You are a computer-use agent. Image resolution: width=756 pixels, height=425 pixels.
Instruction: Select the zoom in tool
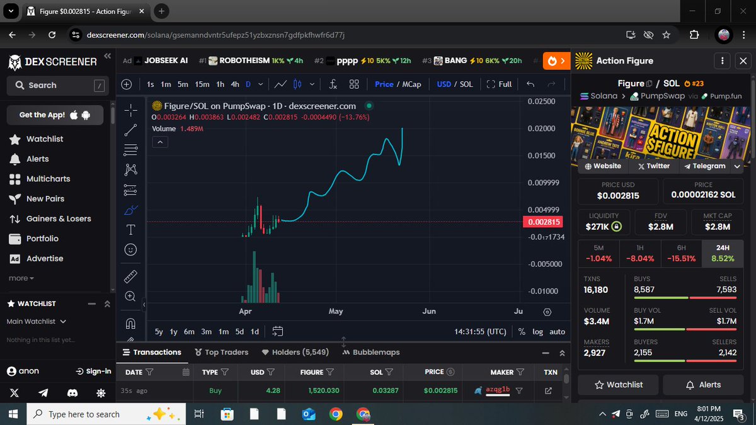coord(130,296)
